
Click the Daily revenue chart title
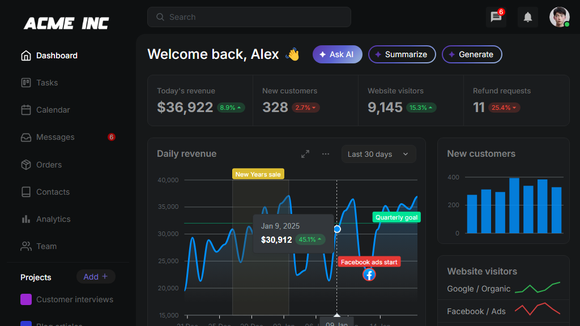pos(186,154)
